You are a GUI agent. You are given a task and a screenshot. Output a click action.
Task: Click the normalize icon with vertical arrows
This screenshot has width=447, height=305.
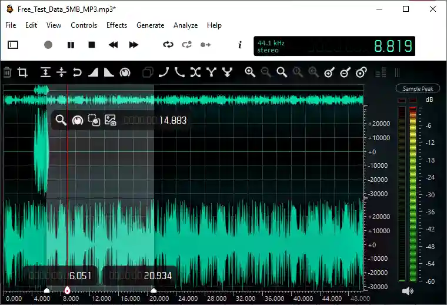pyautogui.click(x=45, y=72)
